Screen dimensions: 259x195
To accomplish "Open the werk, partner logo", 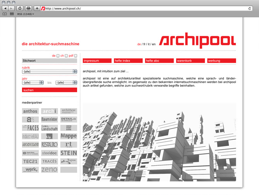I will (30, 170).
